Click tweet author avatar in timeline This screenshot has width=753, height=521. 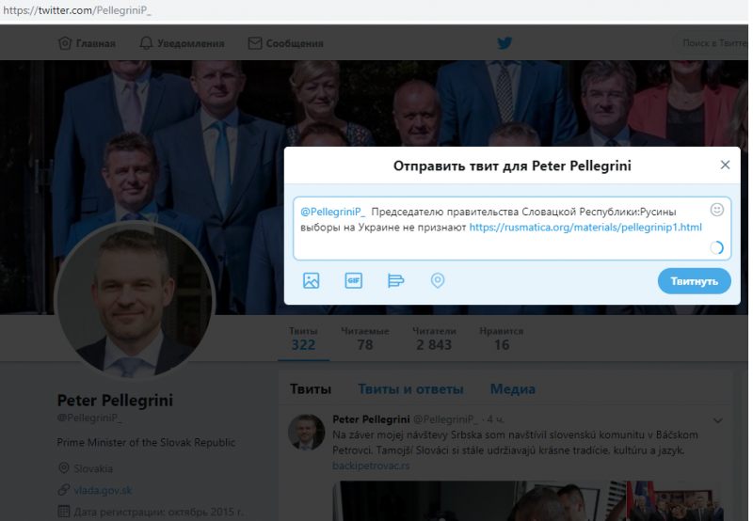point(307,433)
